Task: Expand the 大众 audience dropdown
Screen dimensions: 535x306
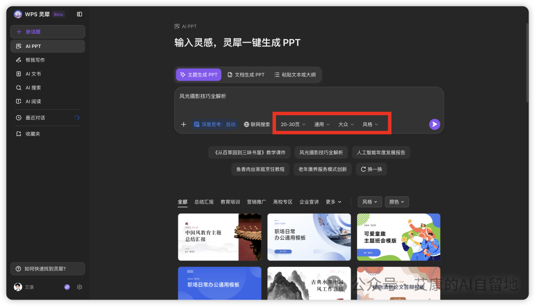Action: (345, 124)
